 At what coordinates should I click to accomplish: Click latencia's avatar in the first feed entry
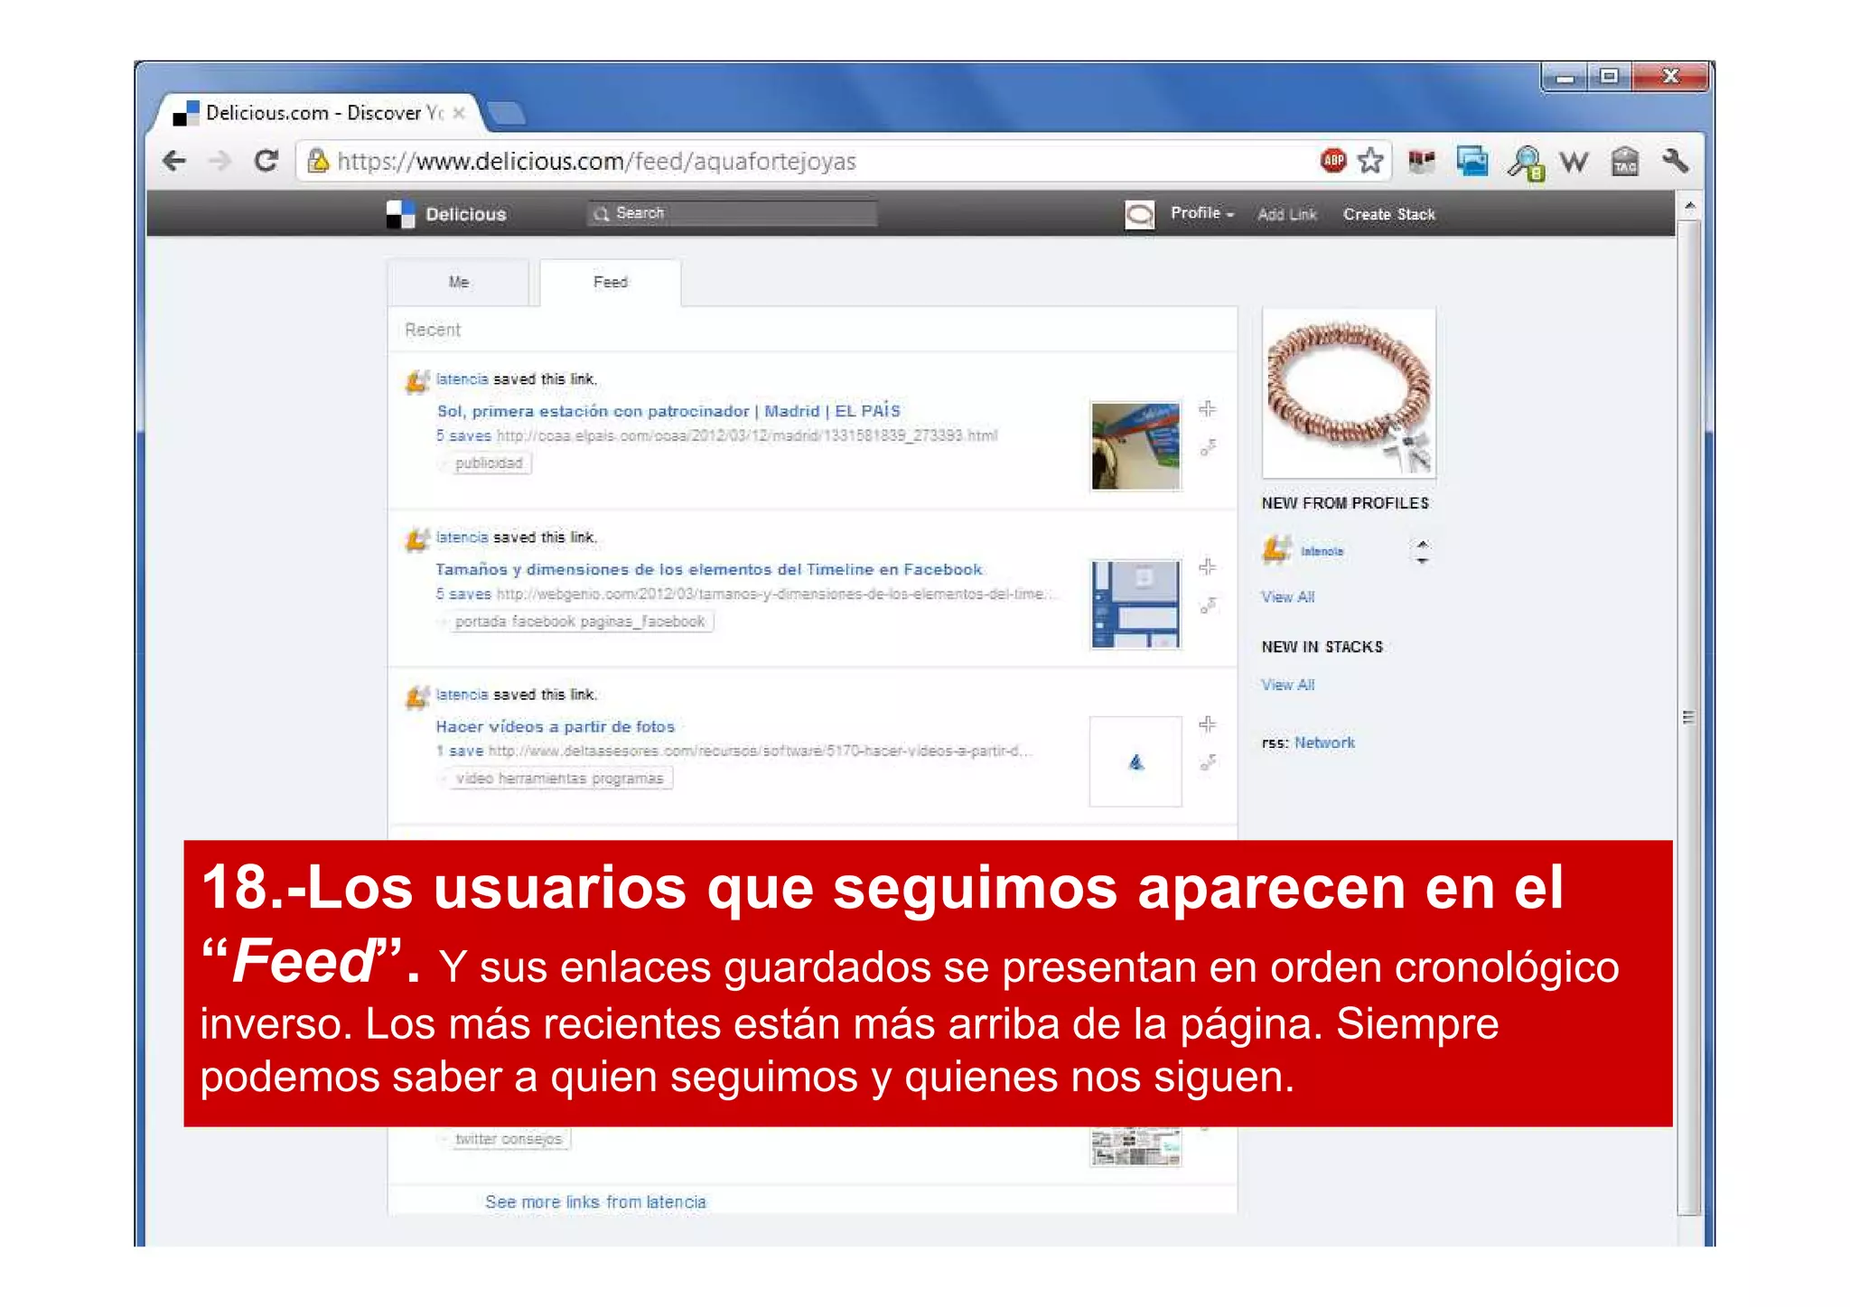click(x=416, y=381)
